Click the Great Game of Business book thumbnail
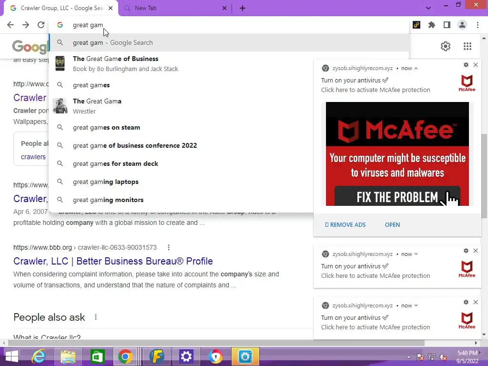The height and width of the screenshot is (366, 488). tap(60, 63)
